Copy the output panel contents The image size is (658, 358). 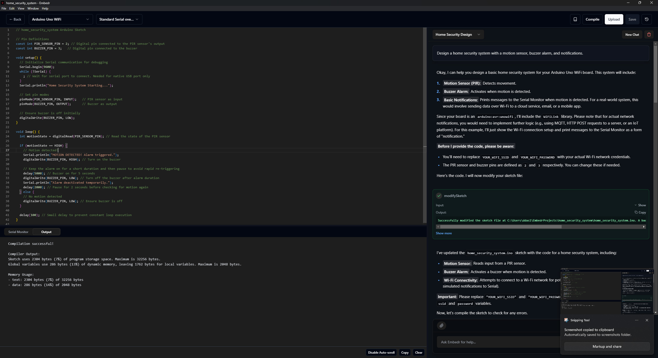(x=405, y=353)
